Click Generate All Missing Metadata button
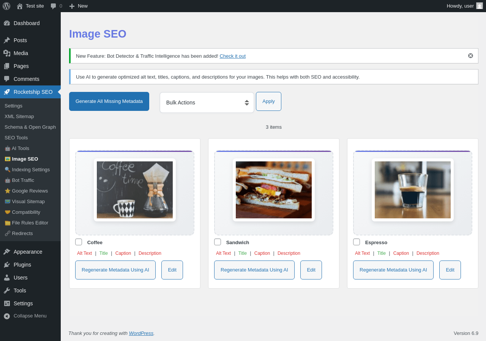Viewport: 486px width, 341px height. point(109,101)
